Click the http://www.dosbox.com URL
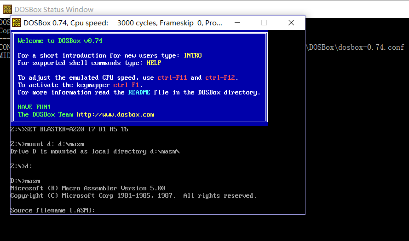Image resolution: width=409 pixels, height=241 pixels. [115, 114]
